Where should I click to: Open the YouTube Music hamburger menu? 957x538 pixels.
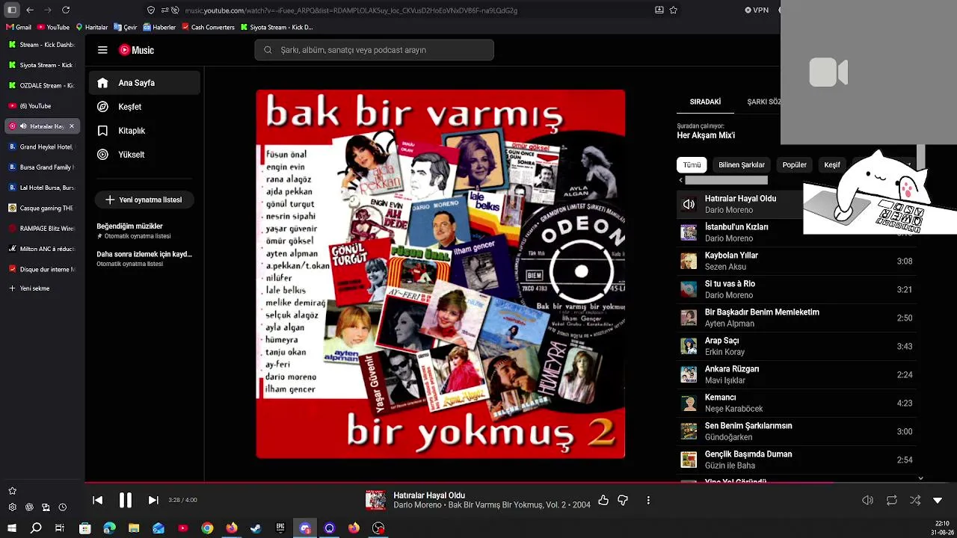(102, 50)
